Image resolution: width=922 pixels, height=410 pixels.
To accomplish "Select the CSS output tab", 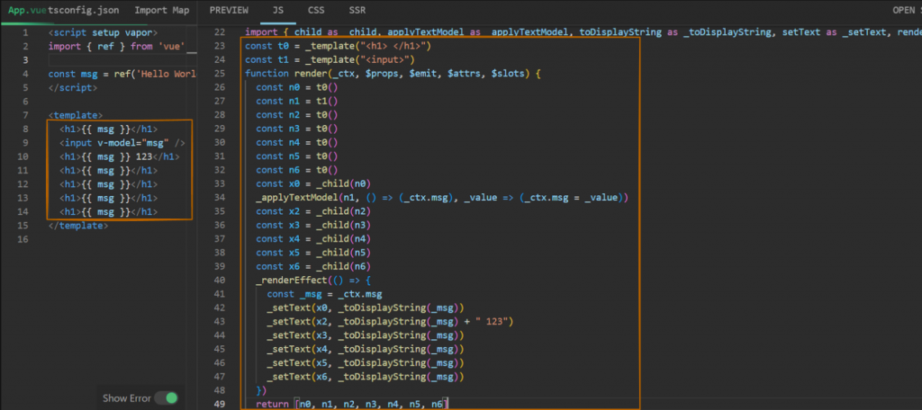I will pyautogui.click(x=316, y=10).
